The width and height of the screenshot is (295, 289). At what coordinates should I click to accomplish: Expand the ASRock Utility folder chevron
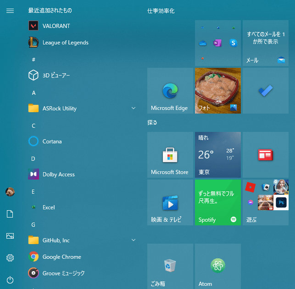tap(134, 108)
